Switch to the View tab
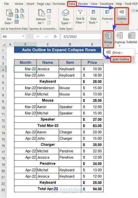Image resolution: width=138 pixels, height=198 pixels. (94, 4)
